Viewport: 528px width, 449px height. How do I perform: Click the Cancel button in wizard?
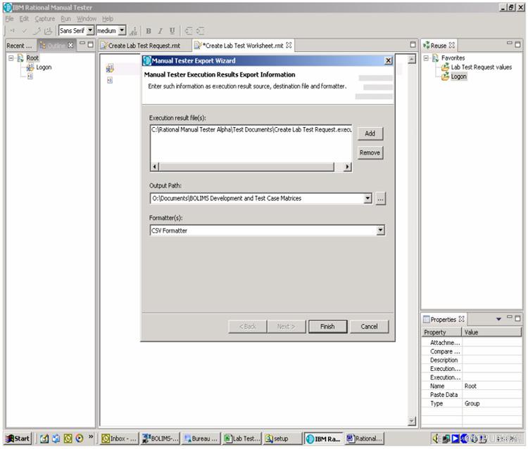coord(370,326)
